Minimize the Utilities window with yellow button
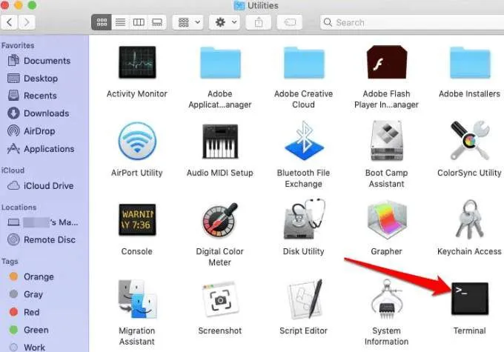 click(19, 4)
